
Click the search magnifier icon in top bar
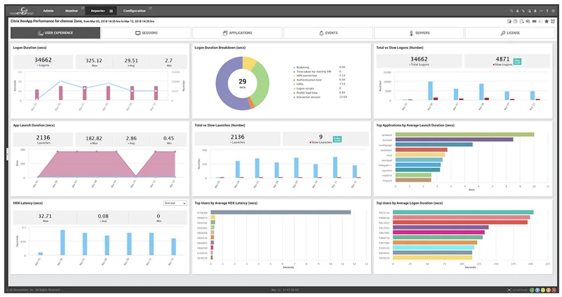[x=512, y=10]
